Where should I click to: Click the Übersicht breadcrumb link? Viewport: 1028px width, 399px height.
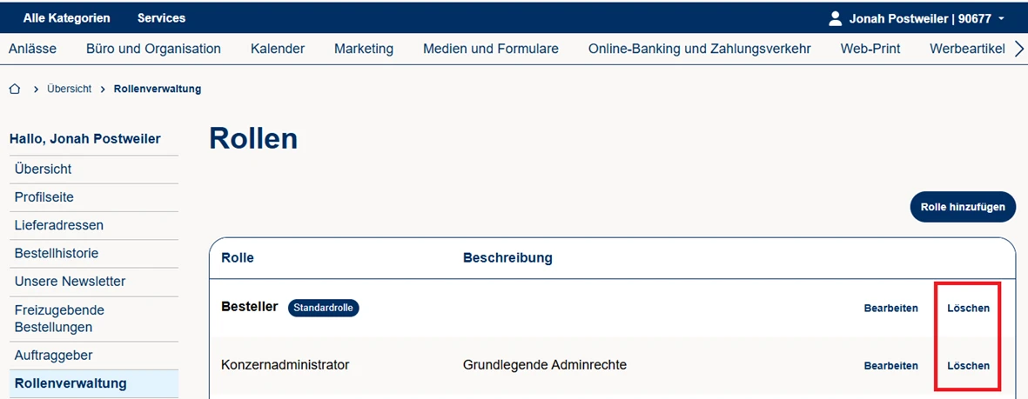[69, 90]
